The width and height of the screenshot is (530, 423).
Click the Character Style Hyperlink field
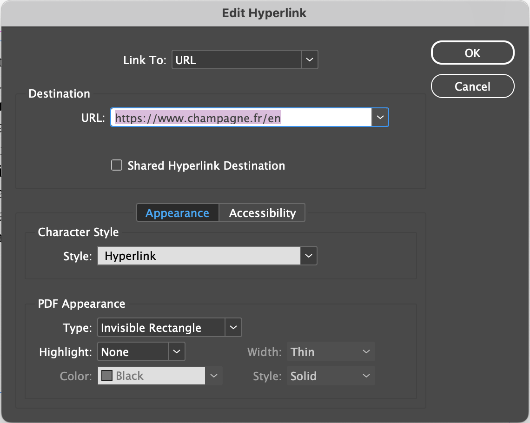(199, 256)
